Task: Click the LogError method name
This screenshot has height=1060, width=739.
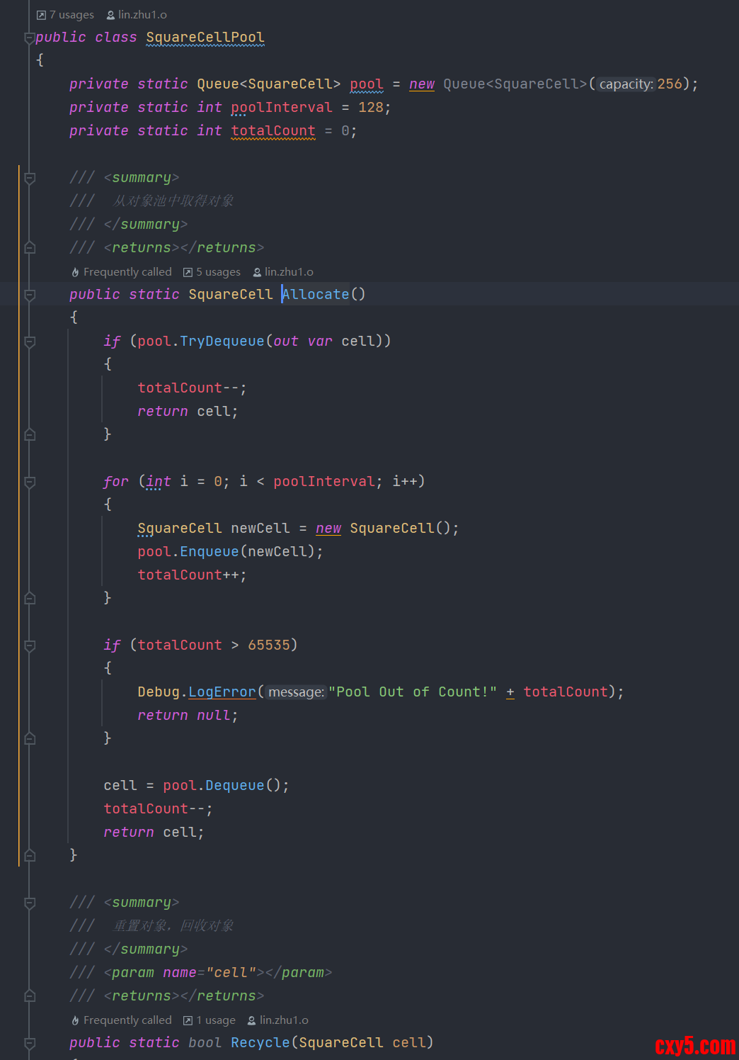Action: [x=222, y=692]
